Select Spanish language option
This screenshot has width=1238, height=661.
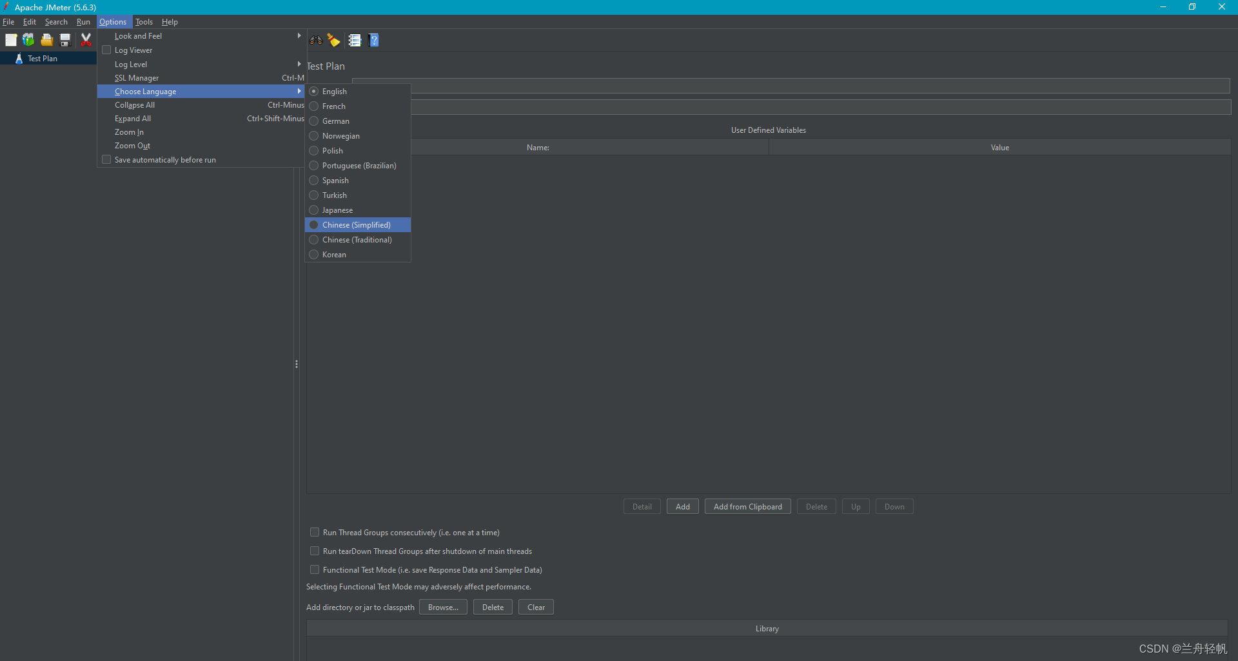pyautogui.click(x=358, y=181)
